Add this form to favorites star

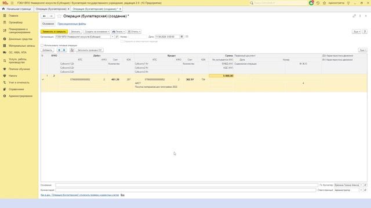pyautogui.click(x=59, y=16)
